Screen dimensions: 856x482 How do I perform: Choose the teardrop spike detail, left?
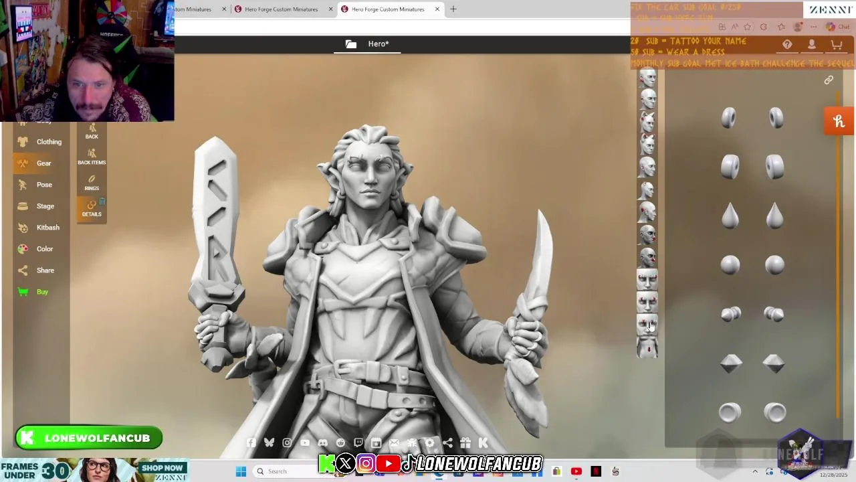coord(730,216)
